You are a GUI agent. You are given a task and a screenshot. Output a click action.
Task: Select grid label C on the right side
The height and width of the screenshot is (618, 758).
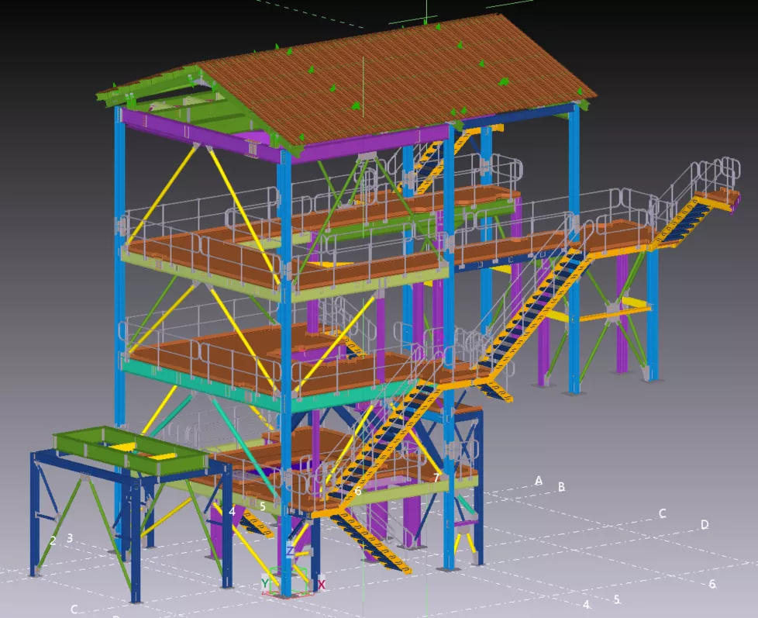tap(663, 513)
